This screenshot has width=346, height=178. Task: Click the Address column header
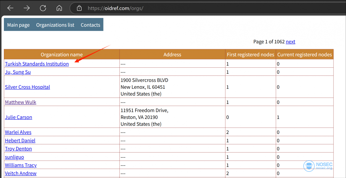[172, 55]
